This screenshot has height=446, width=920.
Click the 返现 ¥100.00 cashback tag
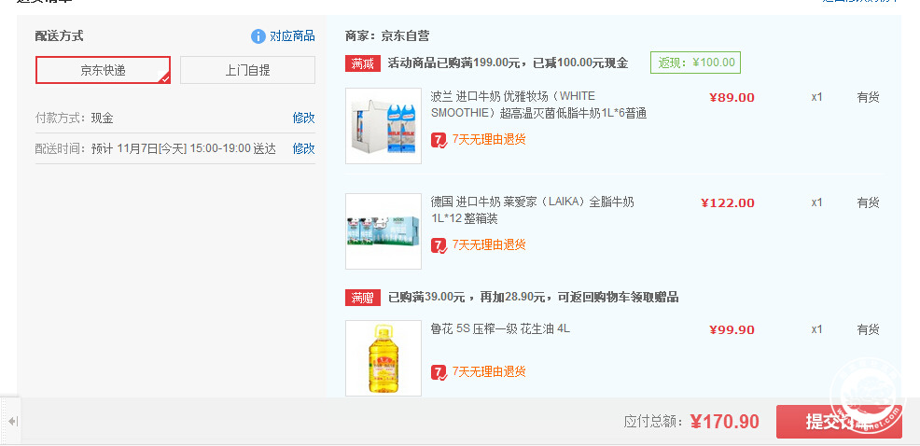(x=696, y=63)
